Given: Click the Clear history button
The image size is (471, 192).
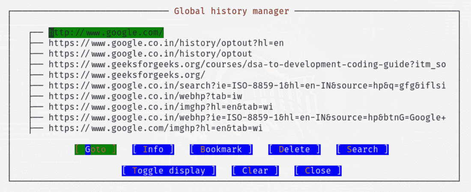Looking at the screenshot, I should coord(255,171).
